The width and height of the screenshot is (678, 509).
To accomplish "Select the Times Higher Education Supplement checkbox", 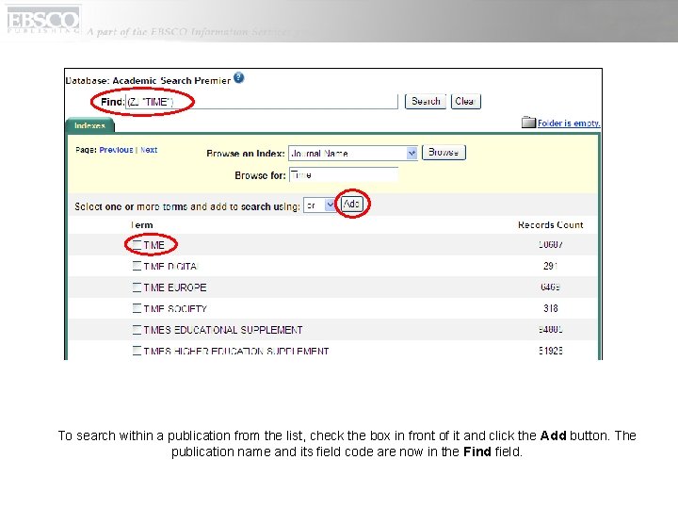I will (137, 351).
